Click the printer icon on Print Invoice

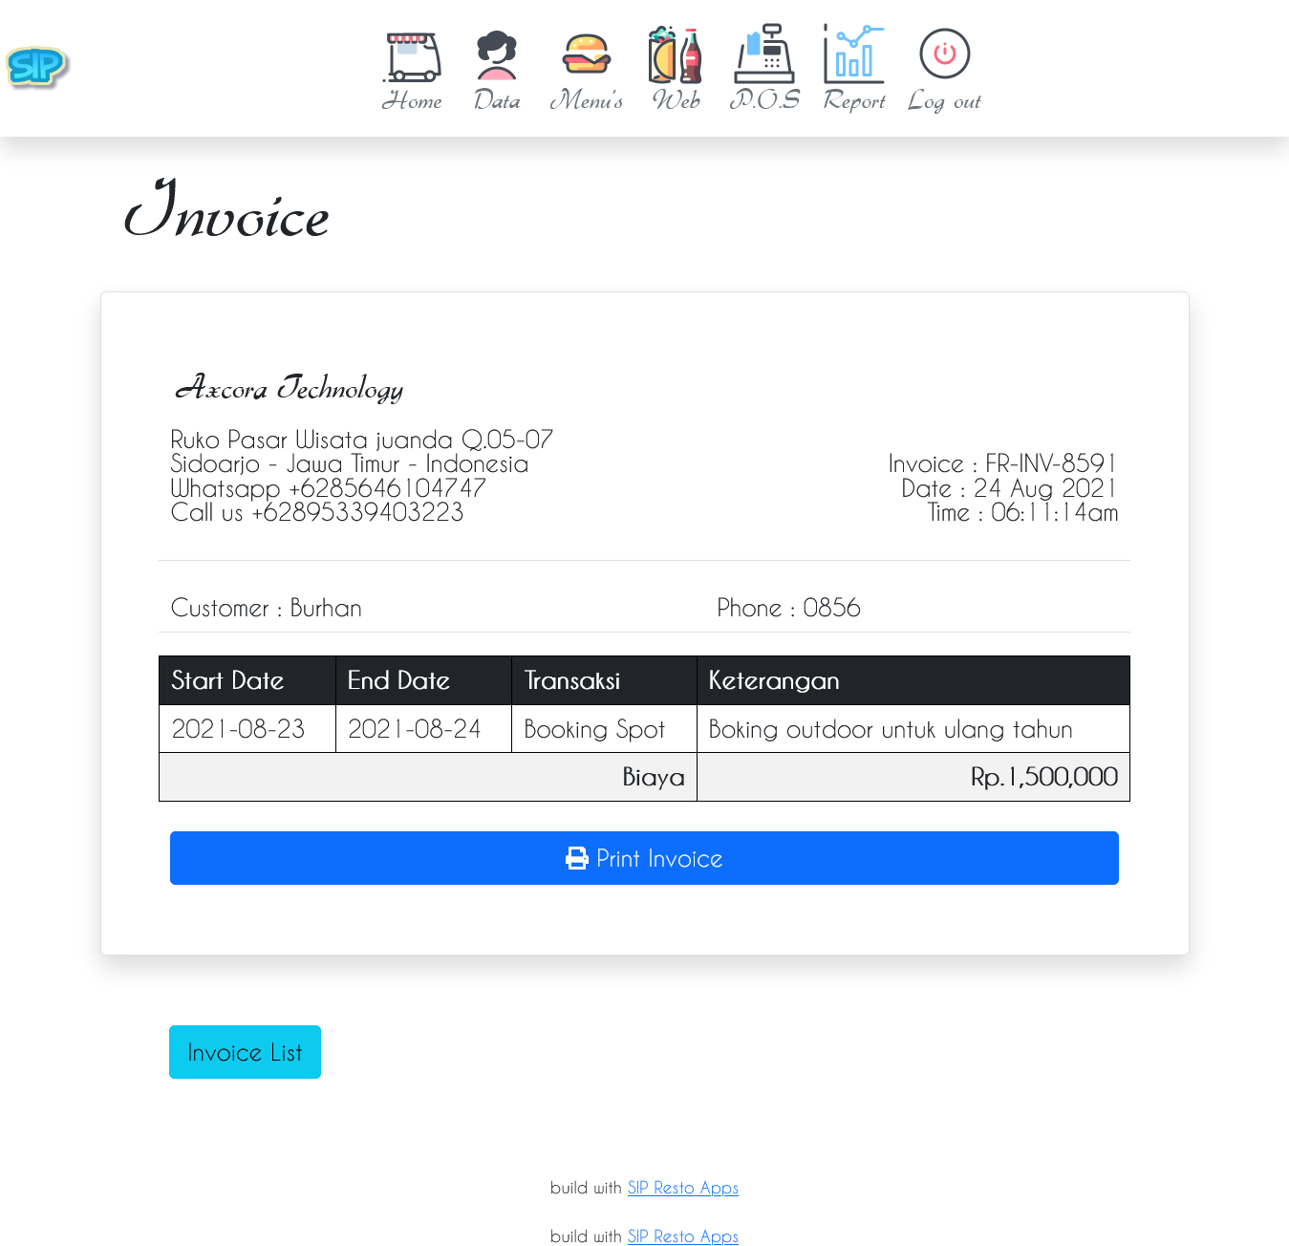click(577, 858)
